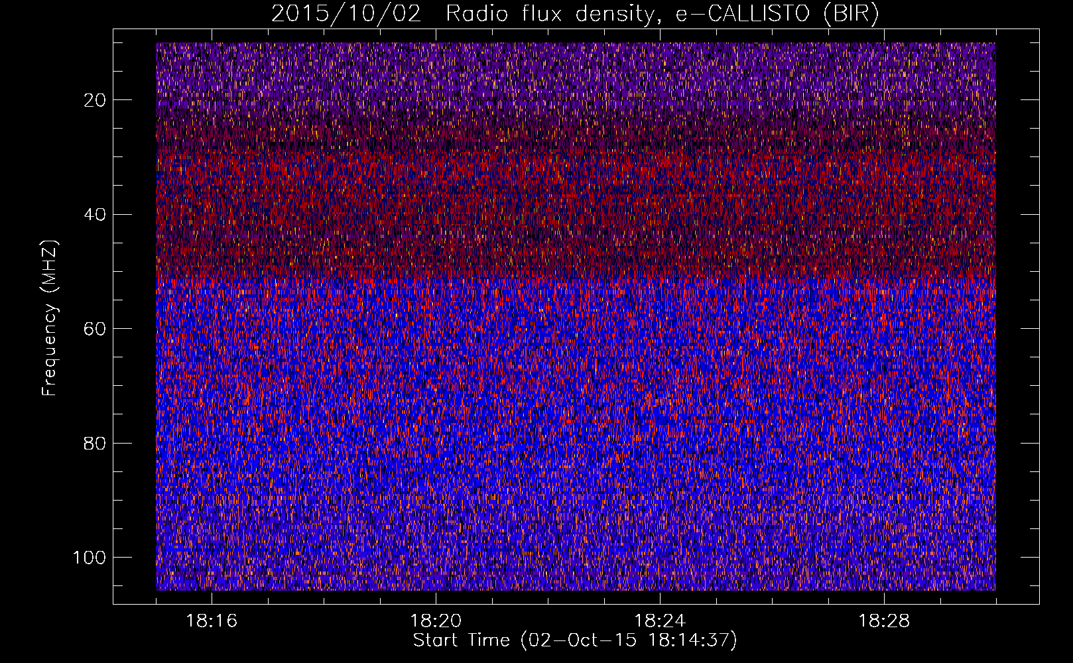Screen dimensions: 1073x663
Task: Click the 18:16 time tick label
Action: 212,621
